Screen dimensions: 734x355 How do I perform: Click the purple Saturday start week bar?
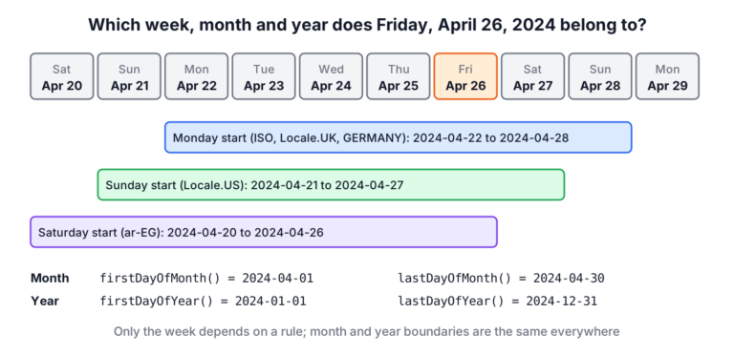click(264, 232)
